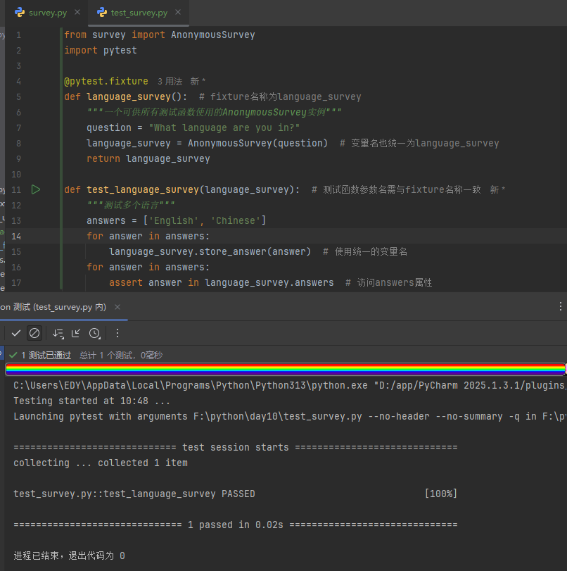The height and width of the screenshot is (571, 567).
Task: Click the 'What language are you in?' string
Action: pos(224,128)
